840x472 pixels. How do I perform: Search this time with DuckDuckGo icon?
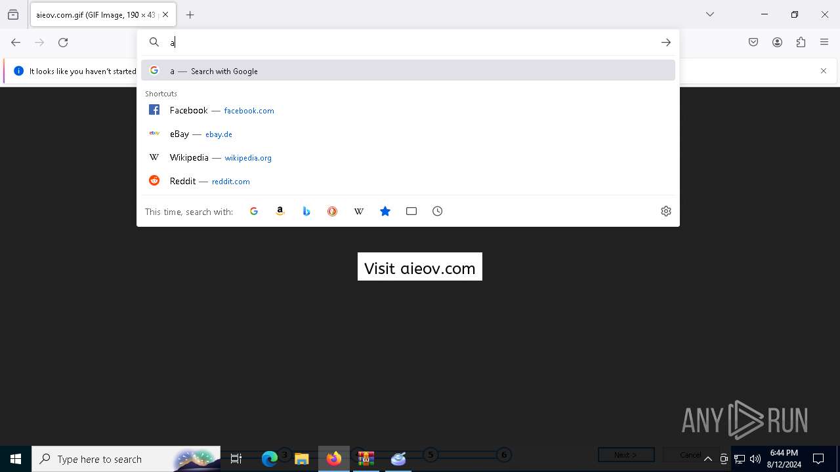[x=333, y=211]
